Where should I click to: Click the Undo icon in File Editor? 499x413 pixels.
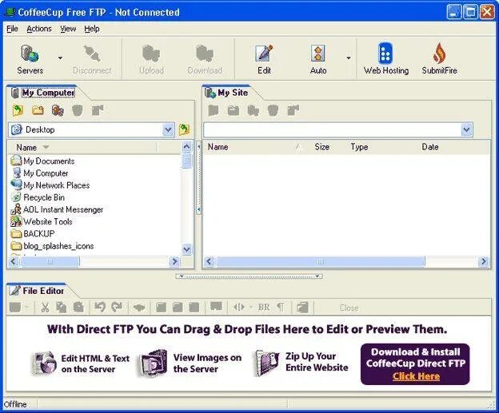(x=100, y=307)
